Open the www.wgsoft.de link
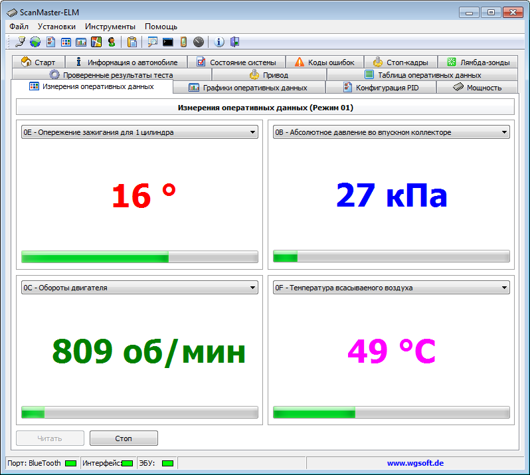This screenshot has height=475, width=530. pyautogui.click(x=415, y=463)
